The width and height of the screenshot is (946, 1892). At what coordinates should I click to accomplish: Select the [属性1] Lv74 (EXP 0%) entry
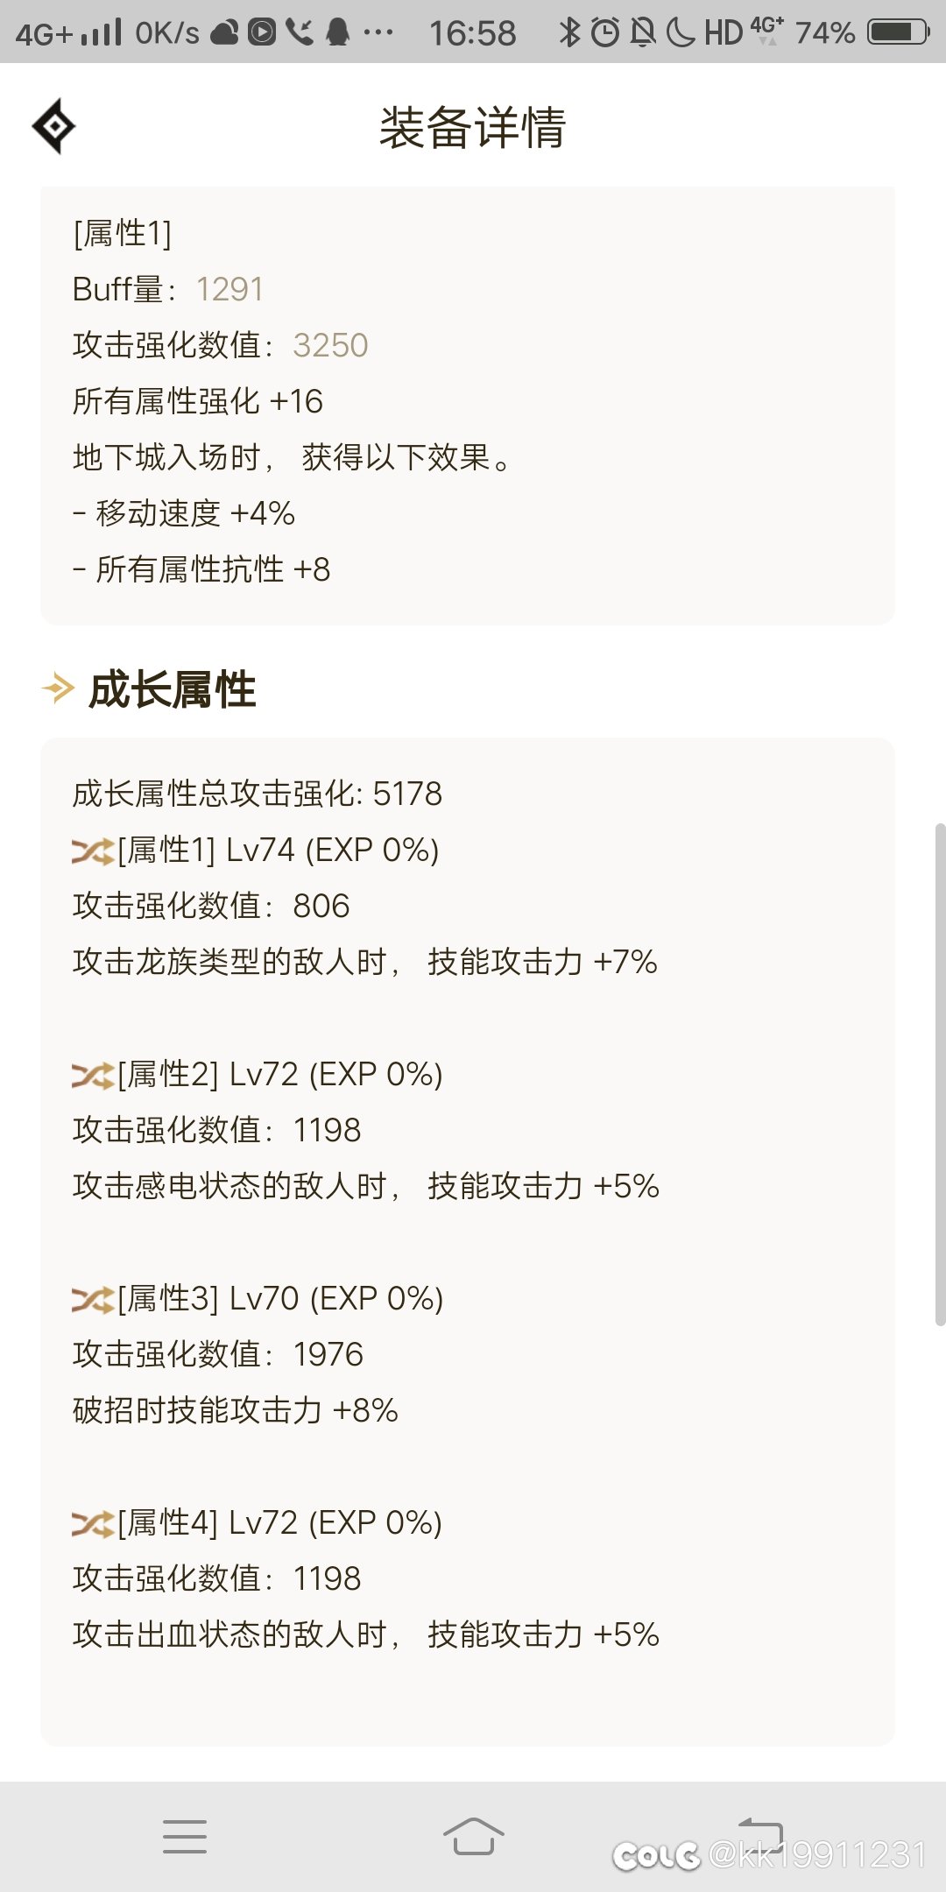(x=278, y=851)
